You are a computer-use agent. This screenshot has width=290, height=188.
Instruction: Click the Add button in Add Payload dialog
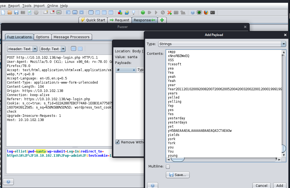click(279, 186)
